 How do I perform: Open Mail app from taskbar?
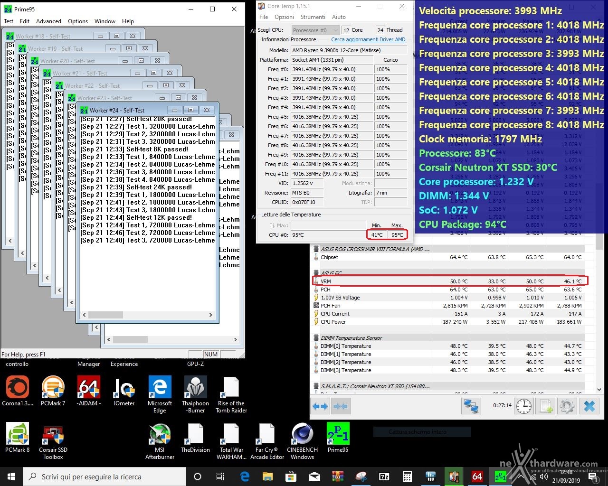pos(314,477)
